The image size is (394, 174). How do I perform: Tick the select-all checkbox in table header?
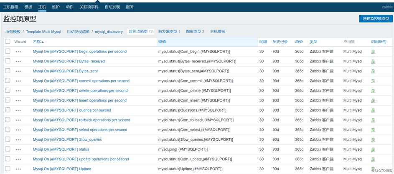[x=8, y=42]
